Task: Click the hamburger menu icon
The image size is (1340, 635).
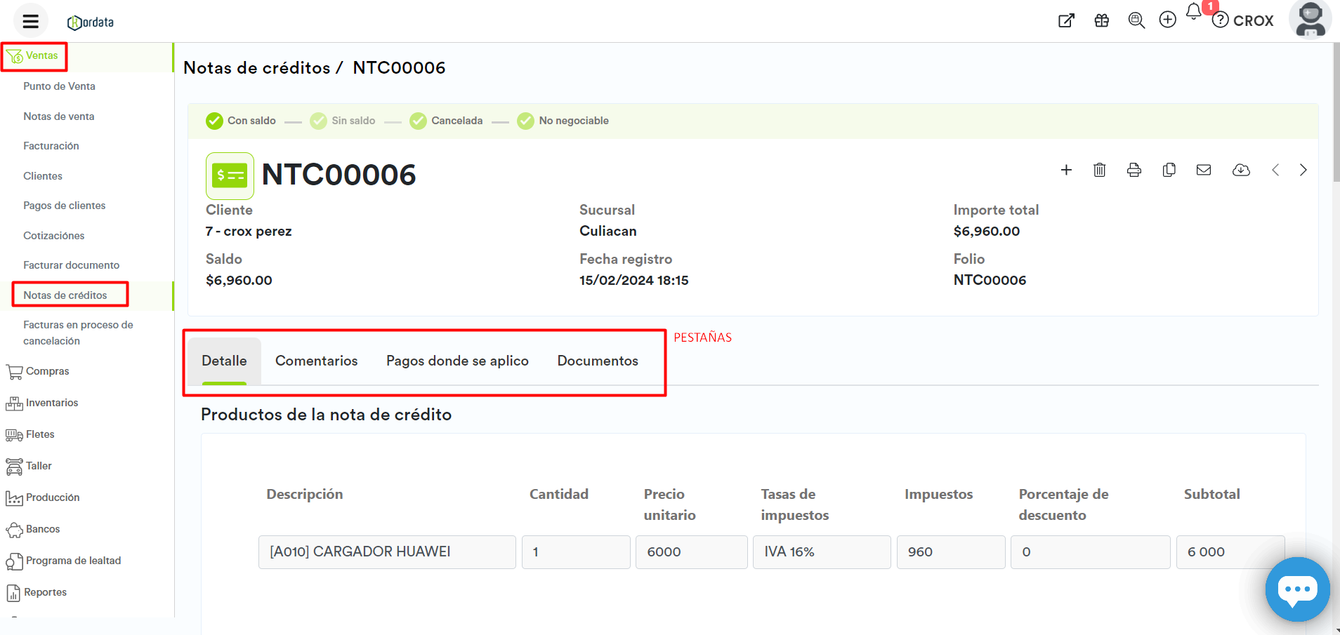Action: point(30,21)
